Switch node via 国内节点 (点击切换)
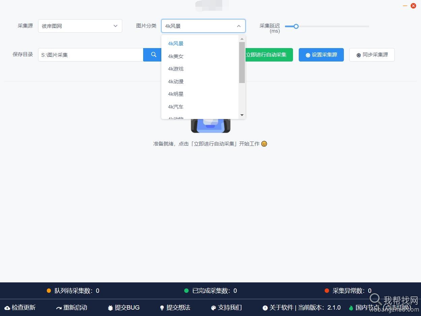 pyautogui.click(x=381, y=308)
